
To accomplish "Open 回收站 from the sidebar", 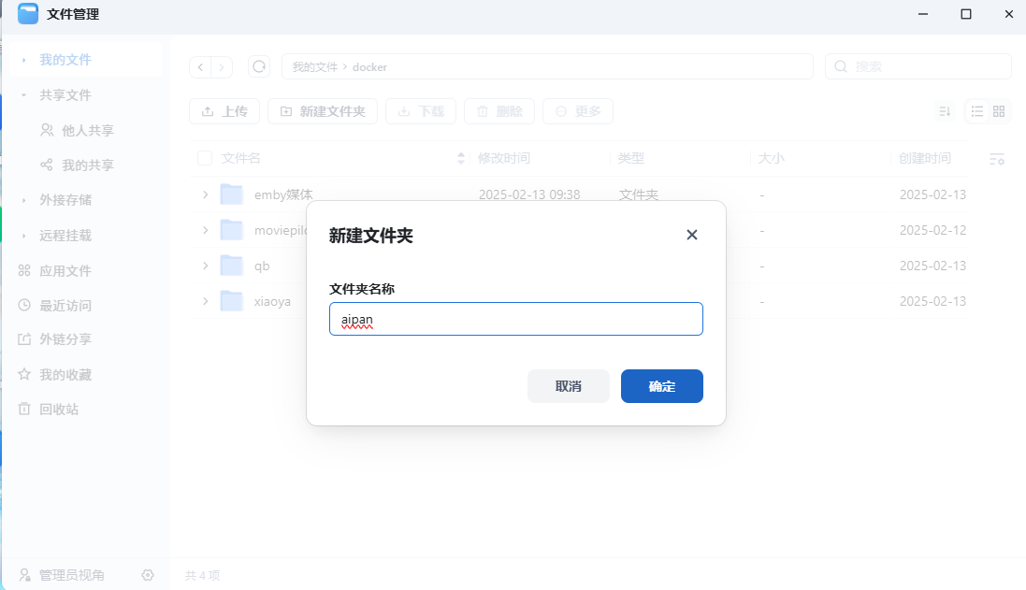I will pyautogui.click(x=58, y=410).
